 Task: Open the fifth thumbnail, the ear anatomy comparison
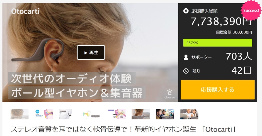coord(117,114)
